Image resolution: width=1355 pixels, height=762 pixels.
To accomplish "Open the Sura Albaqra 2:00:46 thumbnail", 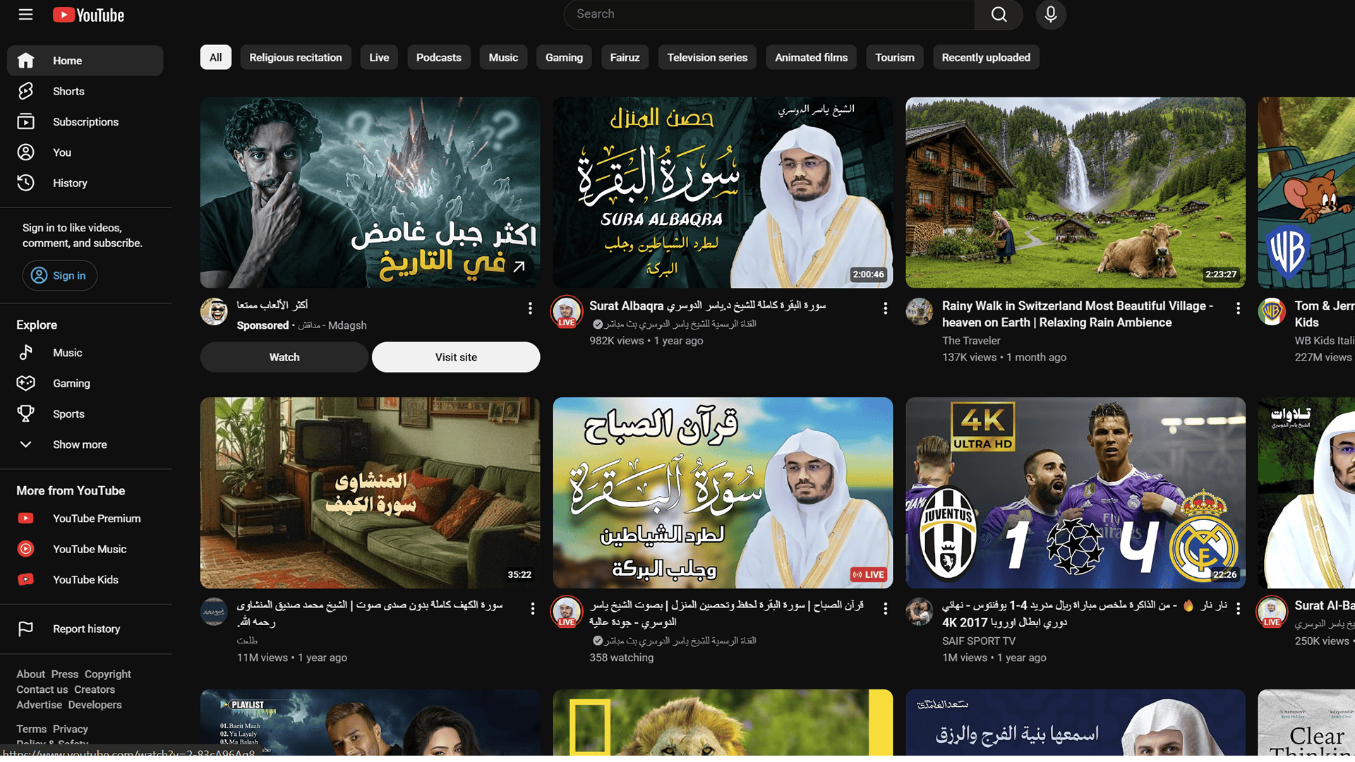I will [723, 193].
